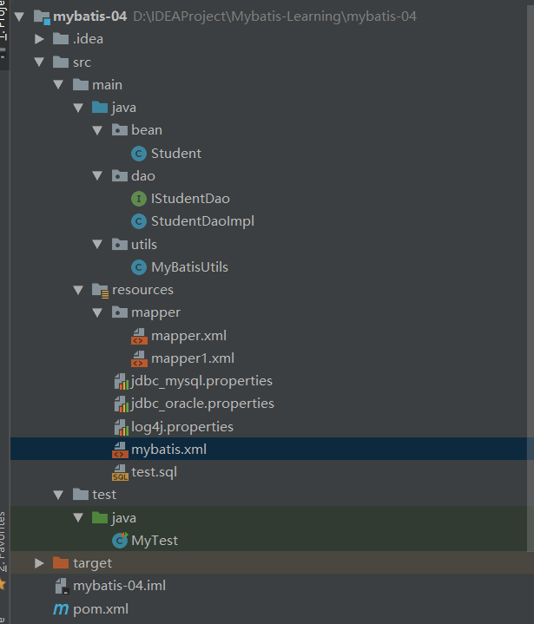Click the mapper1.xml file icon
Screen dimensions: 534x624
[x=139, y=359]
